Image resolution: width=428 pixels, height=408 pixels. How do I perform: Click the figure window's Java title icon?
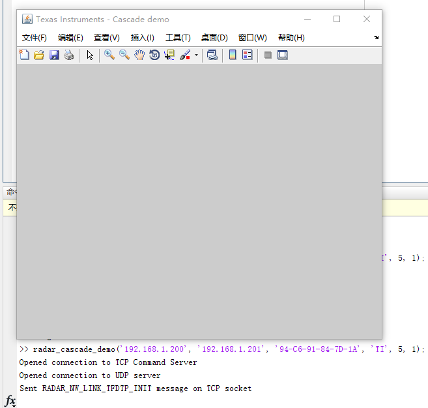tap(27, 20)
